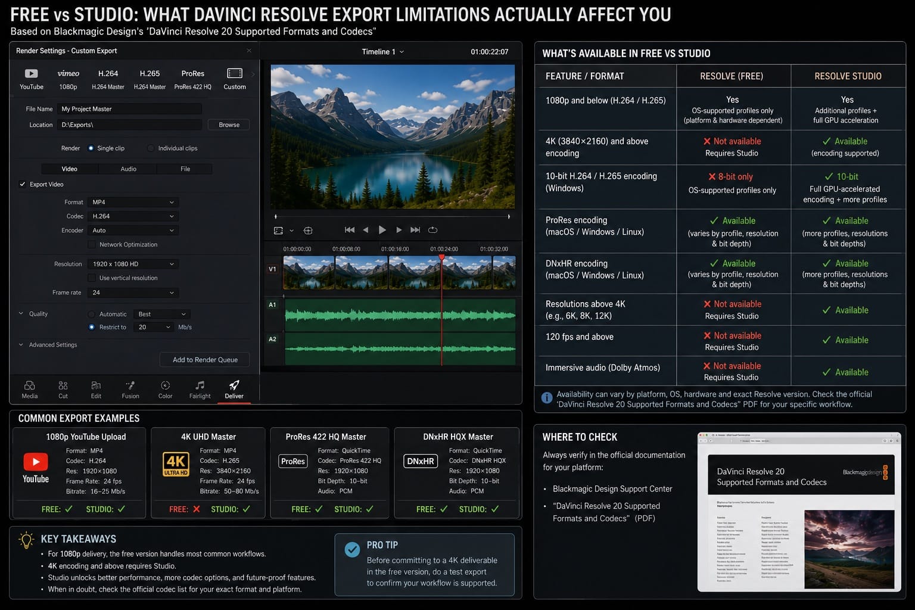Toggle loop playback
Image resolution: width=915 pixels, height=610 pixels.
pyautogui.click(x=433, y=230)
